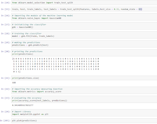This screenshot has width=157, height=124.
Task: Click the 'In [19]:' prompt label
Action: coord(6,43)
